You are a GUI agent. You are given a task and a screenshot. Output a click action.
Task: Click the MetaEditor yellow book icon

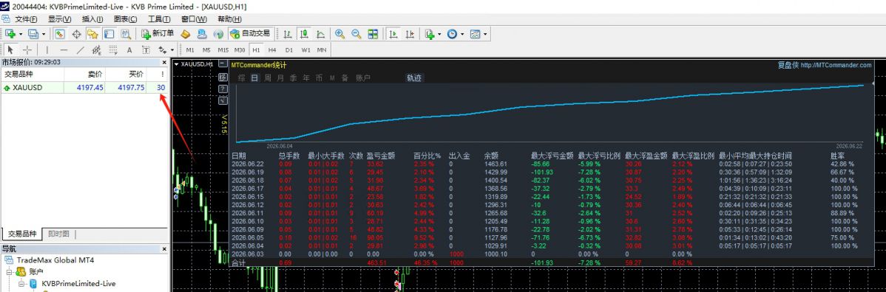pos(186,34)
